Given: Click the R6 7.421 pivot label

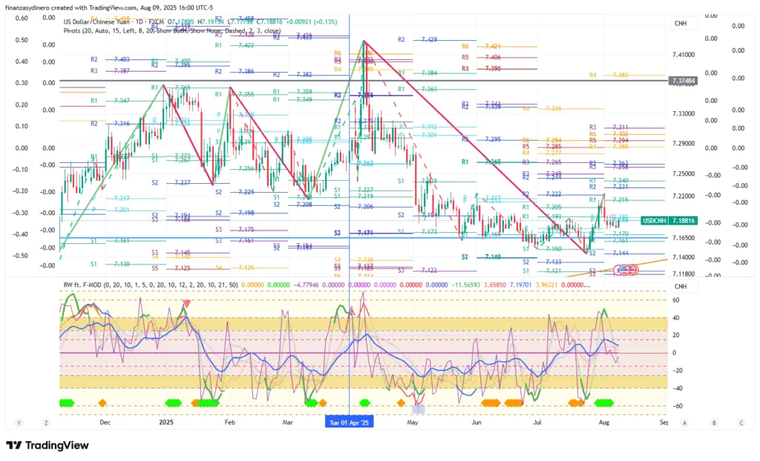Looking at the screenshot, I should click(x=481, y=47).
